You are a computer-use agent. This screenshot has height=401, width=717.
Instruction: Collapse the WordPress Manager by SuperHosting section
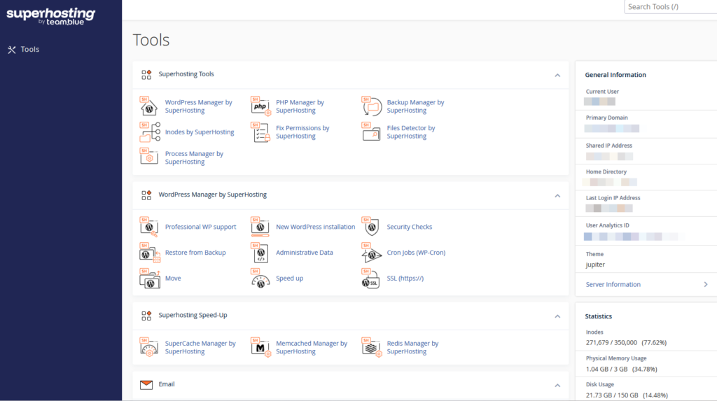coord(557,196)
